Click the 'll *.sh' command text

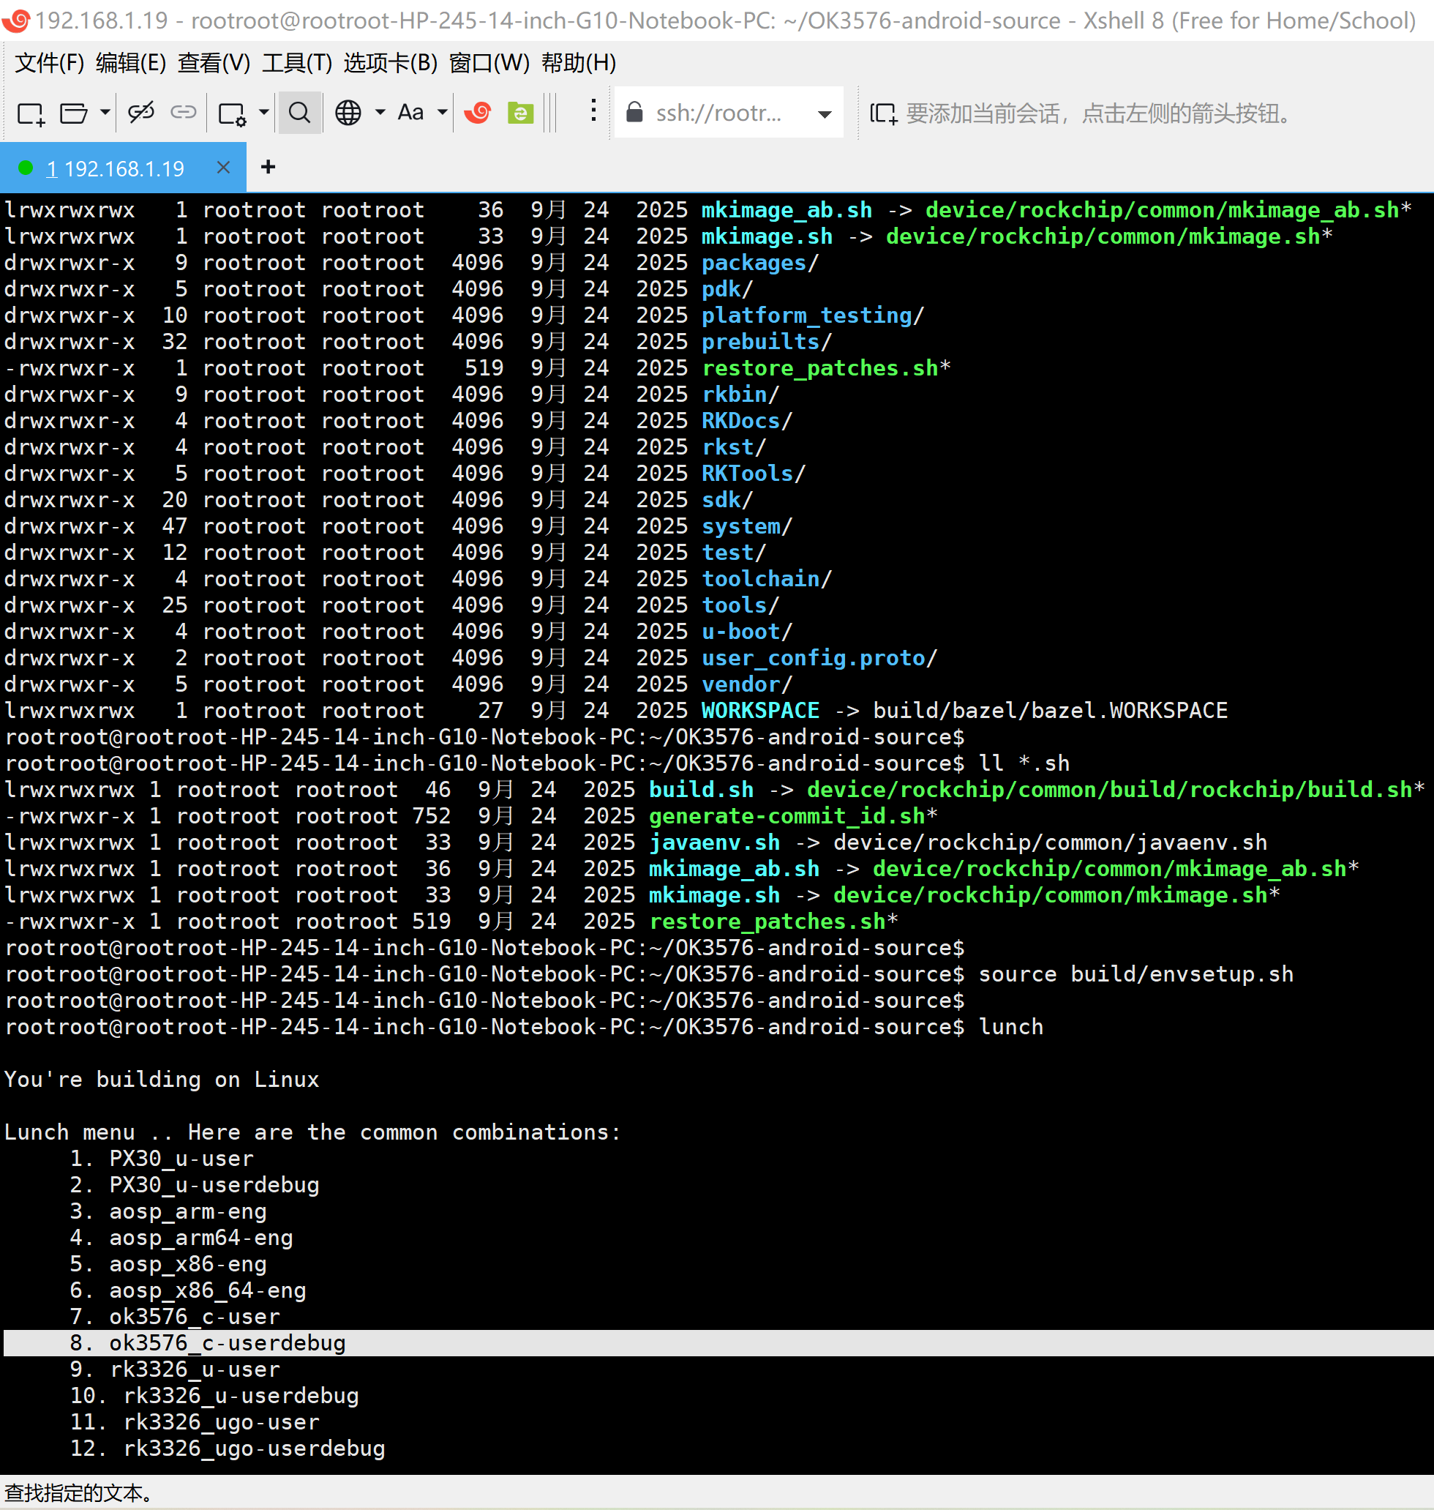1024,763
